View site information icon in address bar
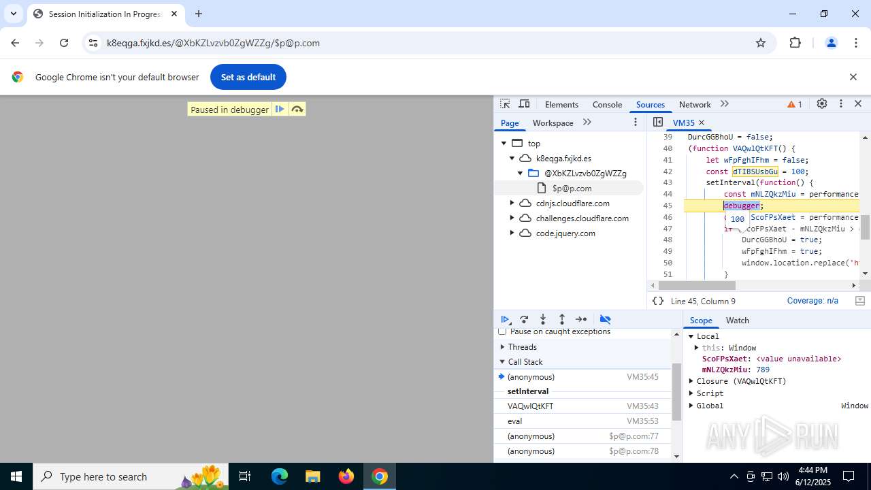871x490 pixels. [x=93, y=43]
